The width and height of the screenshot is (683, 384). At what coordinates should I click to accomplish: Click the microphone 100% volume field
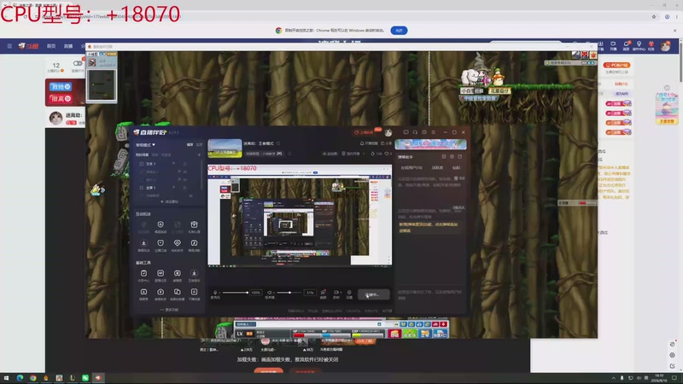click(255, 293)
